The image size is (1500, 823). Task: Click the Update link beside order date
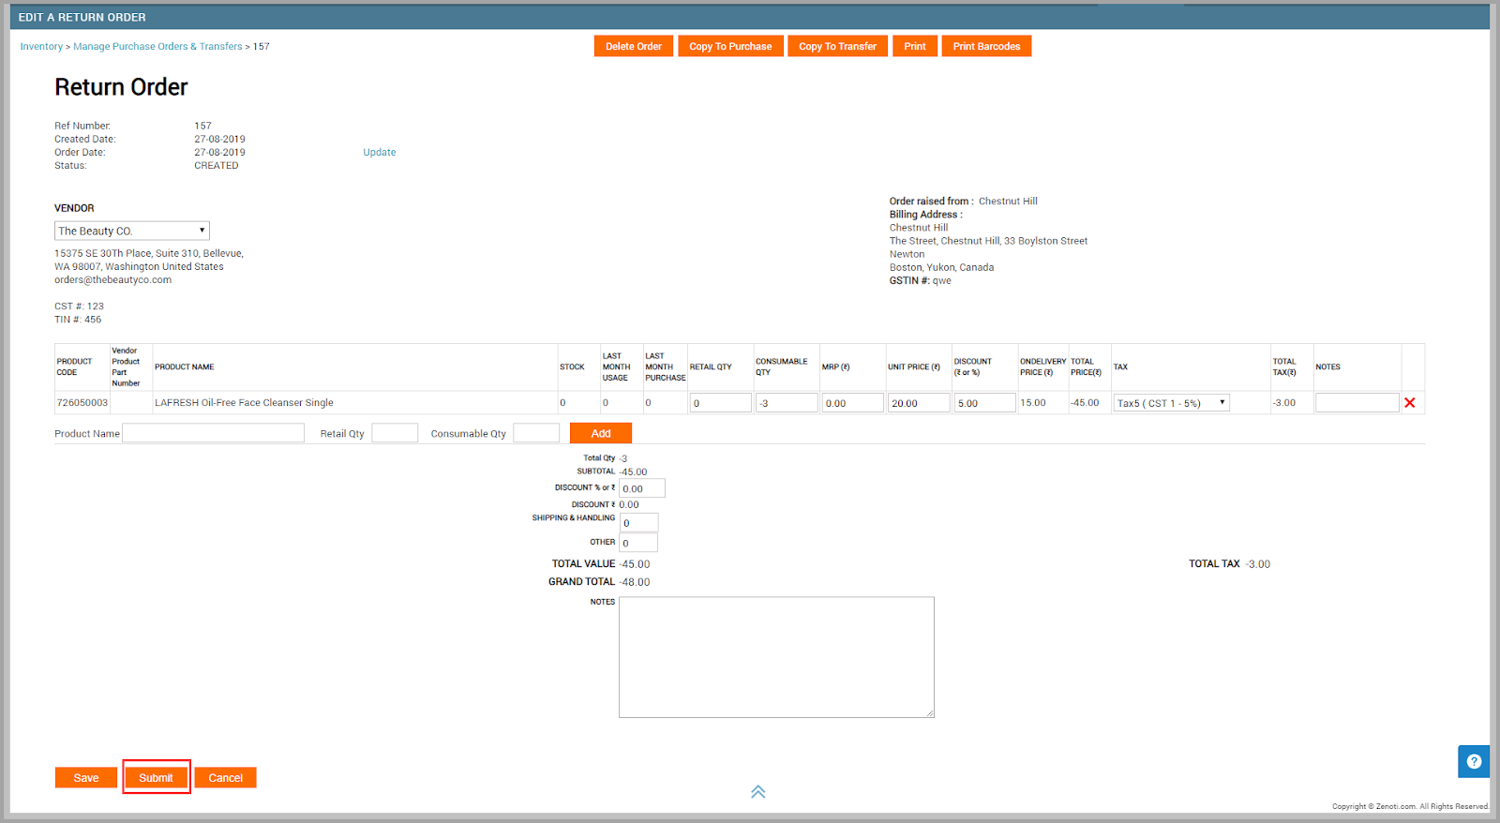380,152
